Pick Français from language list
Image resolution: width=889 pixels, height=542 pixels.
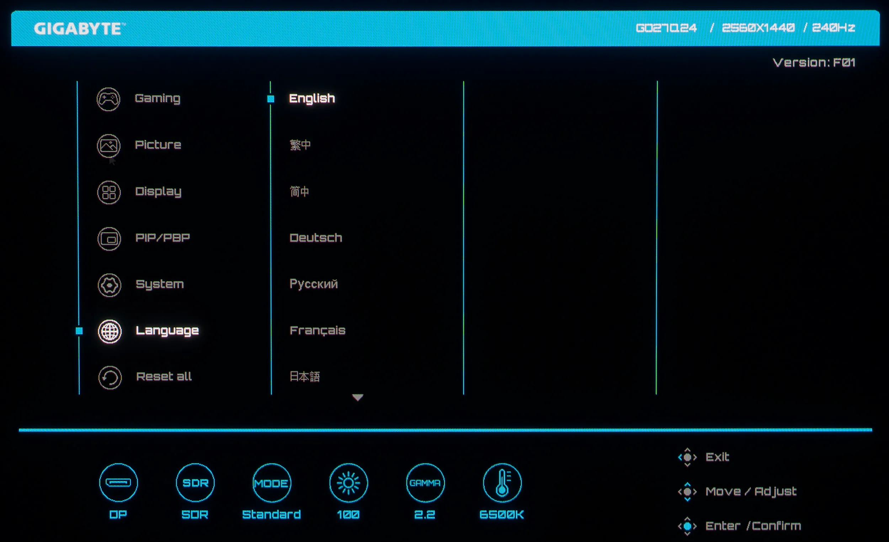[317, 330]
